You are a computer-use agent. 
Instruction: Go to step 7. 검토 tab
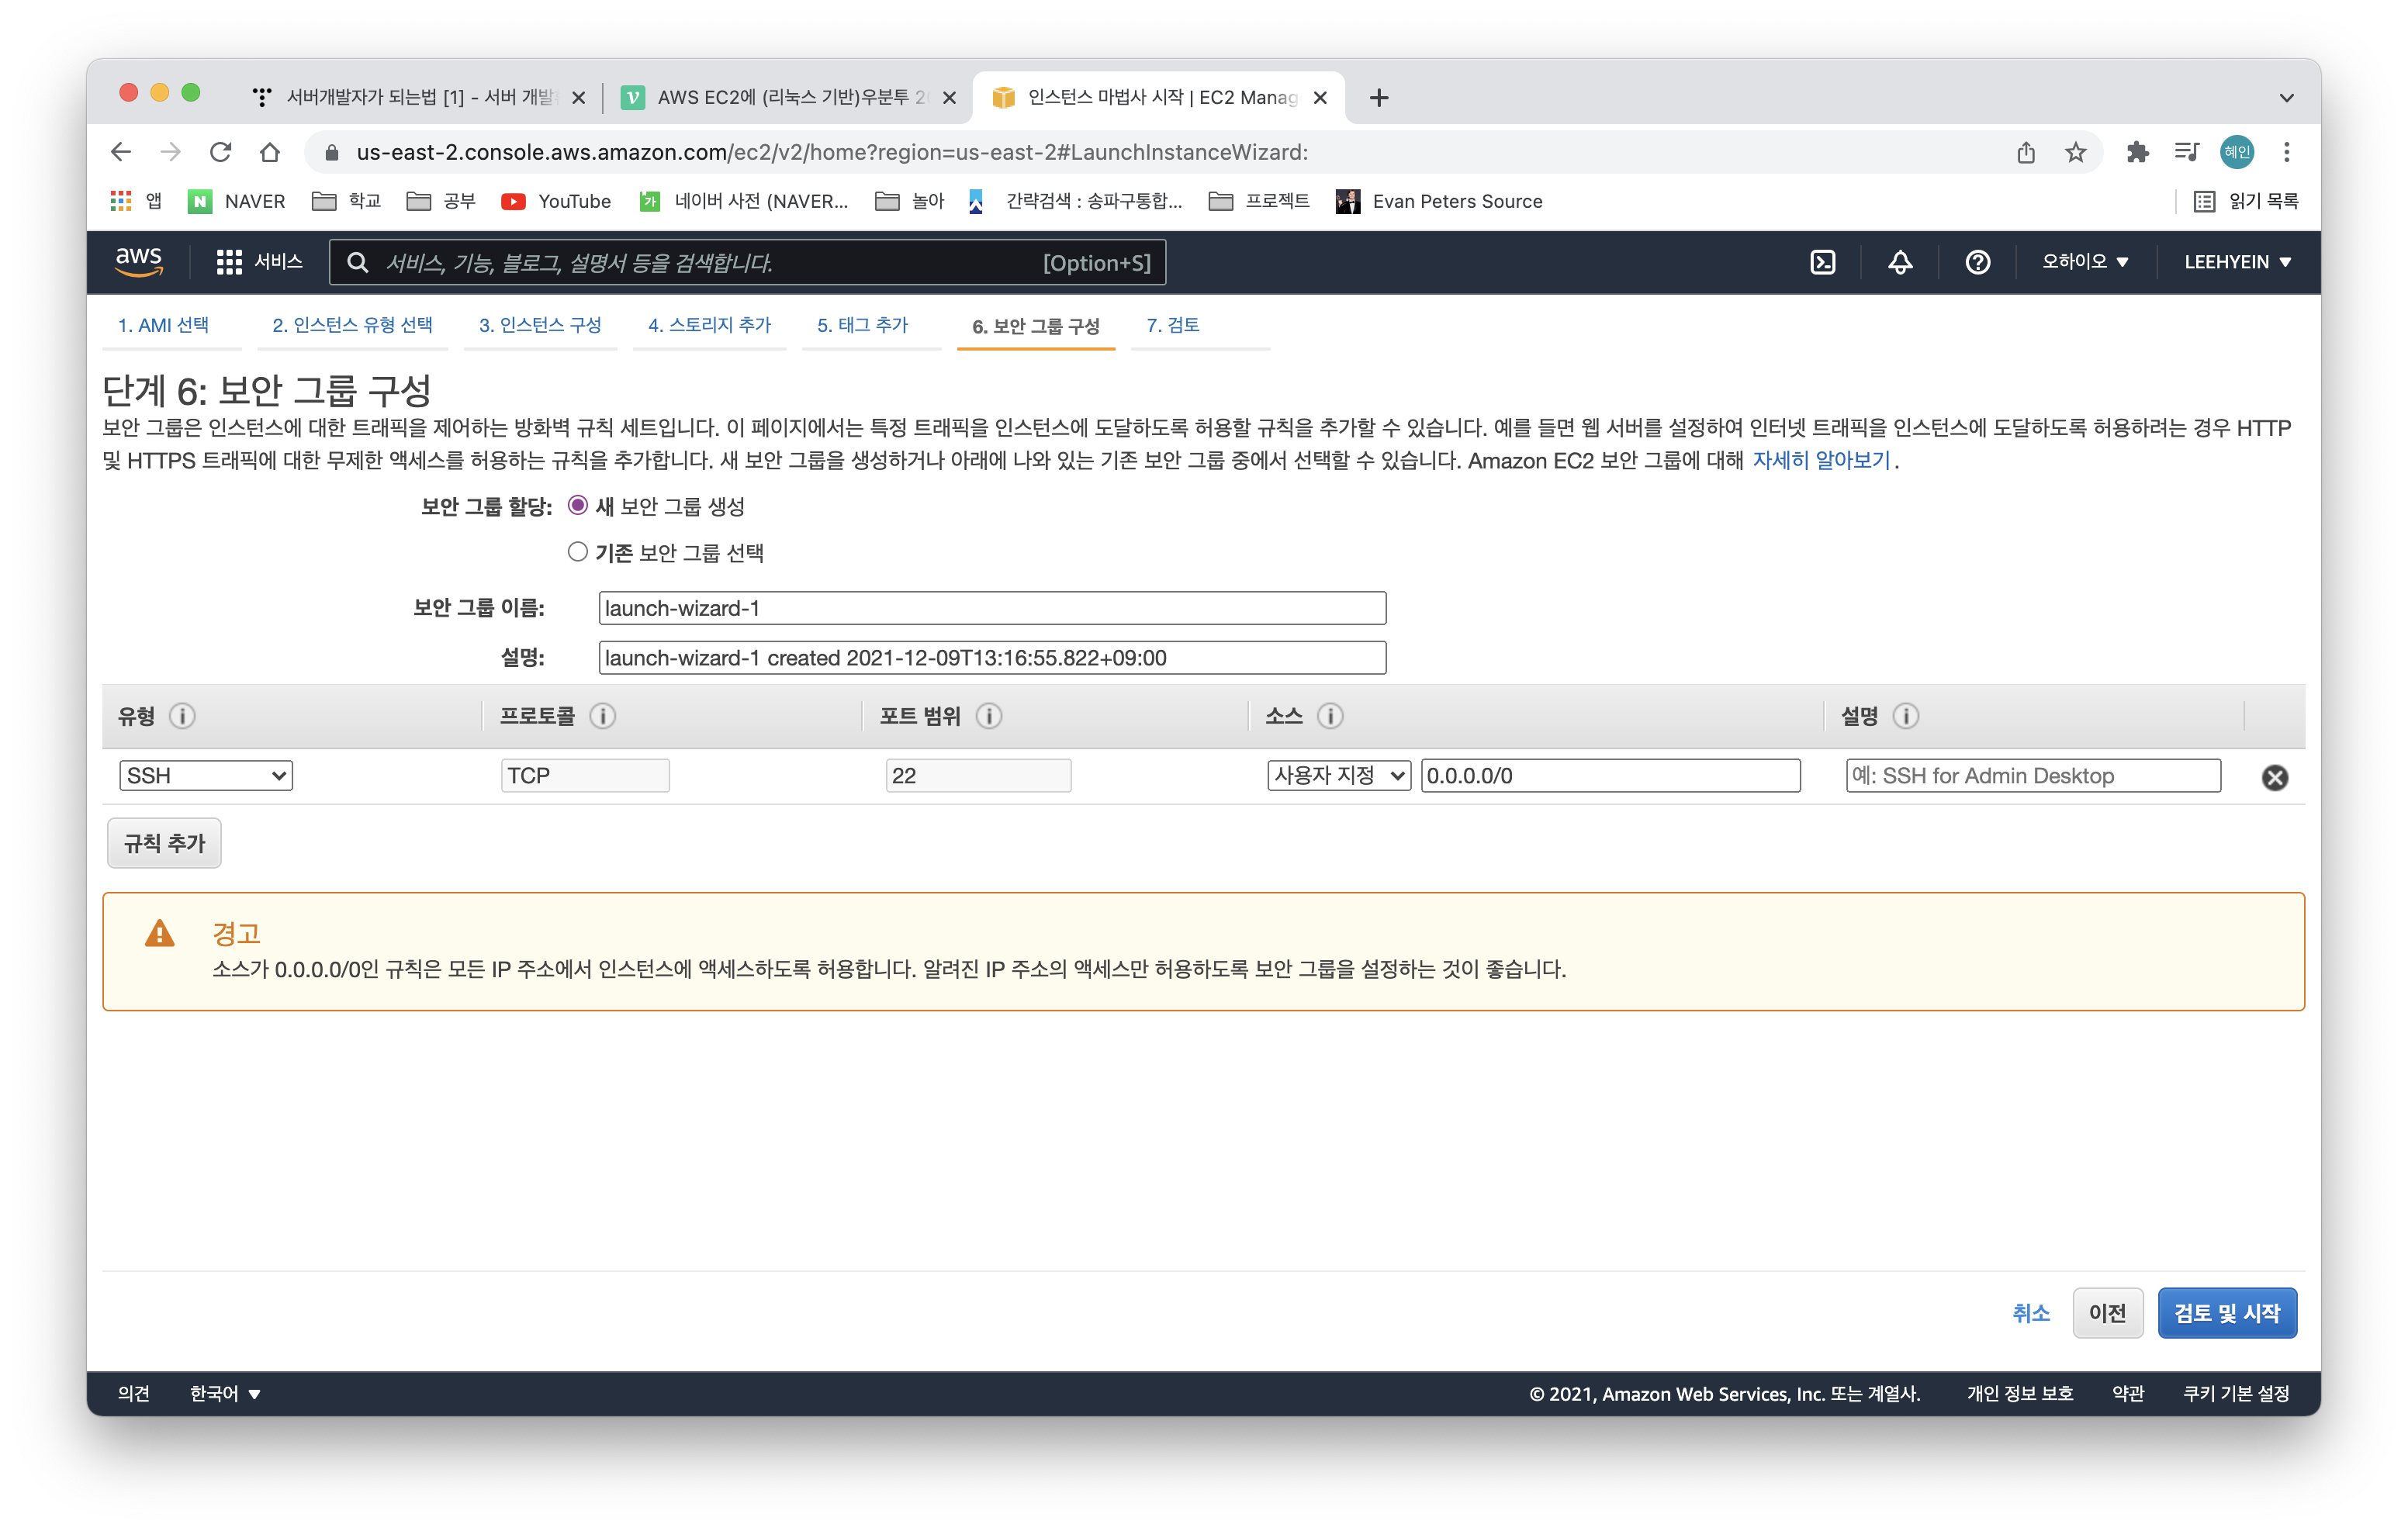click(x=1172, y=325)
